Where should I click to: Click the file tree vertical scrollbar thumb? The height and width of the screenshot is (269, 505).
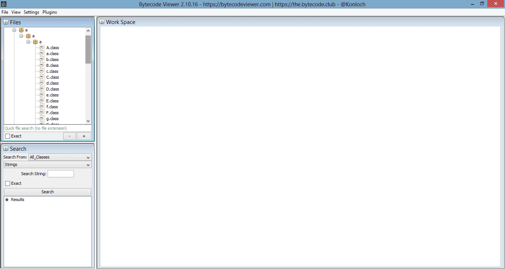88,50
